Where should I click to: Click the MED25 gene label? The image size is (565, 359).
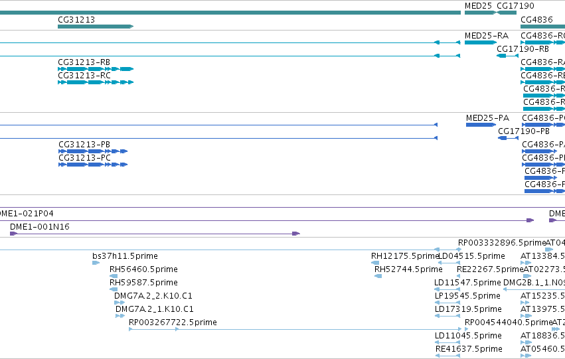pyautogui.click(x=478, y=6)
